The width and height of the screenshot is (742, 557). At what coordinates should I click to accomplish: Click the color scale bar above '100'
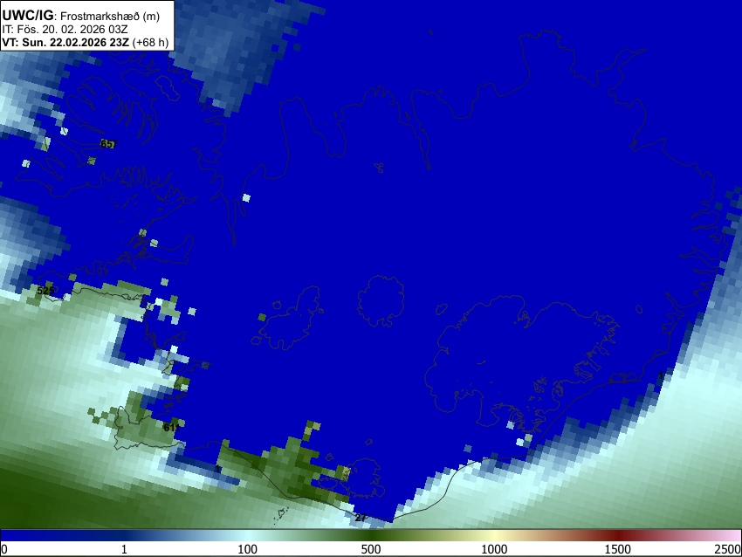[x=247, y=535]
